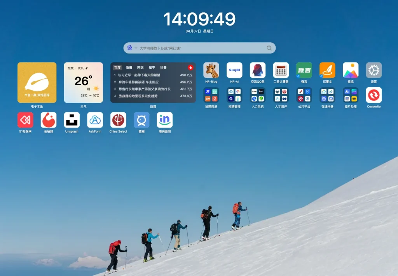This screenshot has height=276, width=398.
Task: Open the 工资计算器 calculator app
Action: pos(281,70)
